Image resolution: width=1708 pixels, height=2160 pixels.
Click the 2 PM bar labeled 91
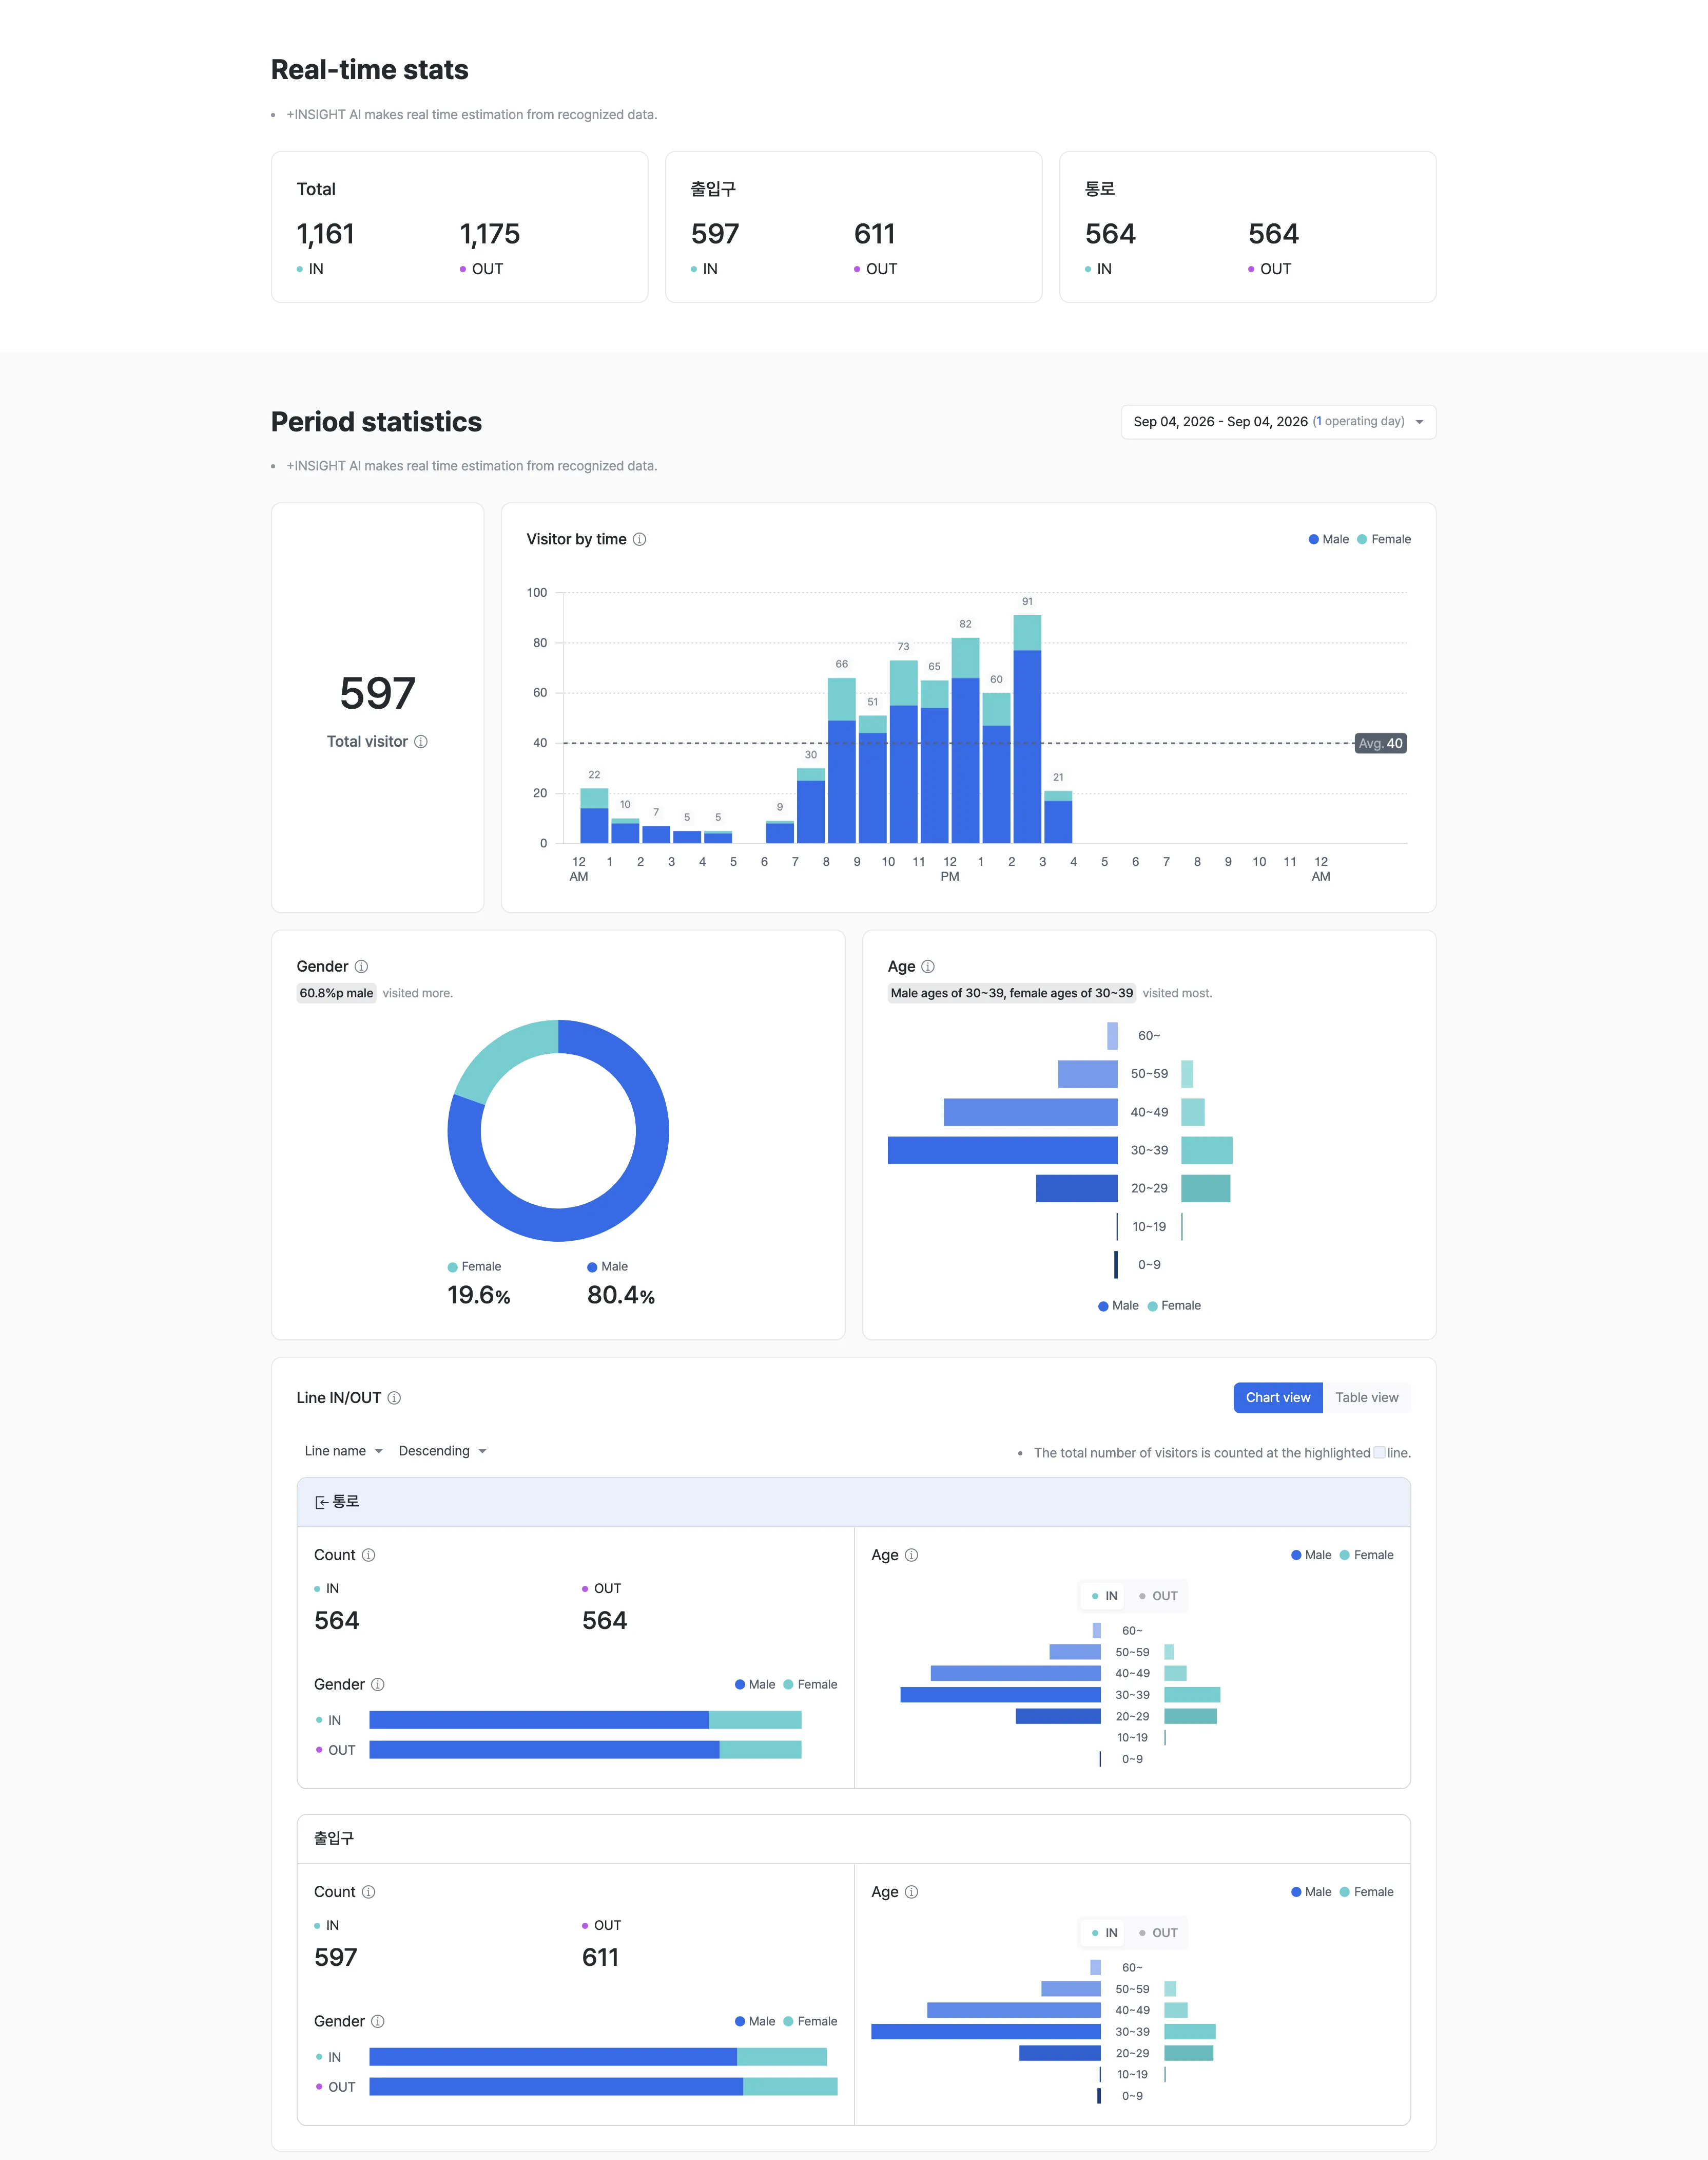coord(1027,729)
